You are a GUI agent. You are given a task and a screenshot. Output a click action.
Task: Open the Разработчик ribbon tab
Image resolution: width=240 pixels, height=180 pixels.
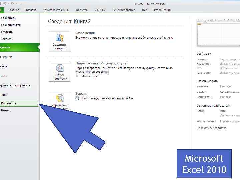[163, 10]
